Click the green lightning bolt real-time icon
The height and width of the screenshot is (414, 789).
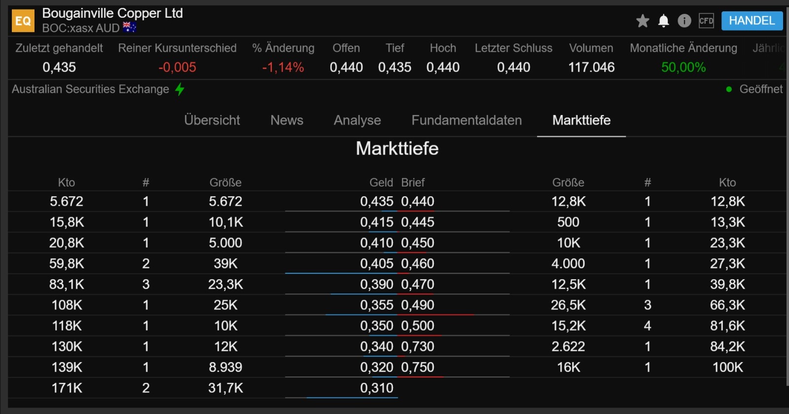click(x=179, y=89)
